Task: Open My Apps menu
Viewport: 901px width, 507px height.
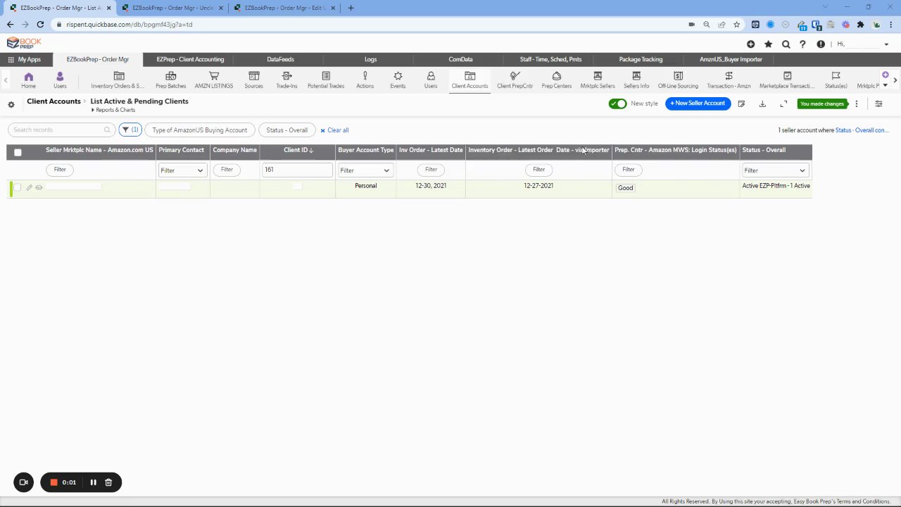Action: [x=24, y=59]
